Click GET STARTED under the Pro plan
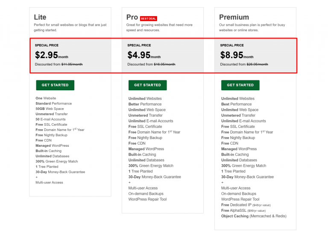Screen dimensions: 328x231 click(x=147, y=85)
